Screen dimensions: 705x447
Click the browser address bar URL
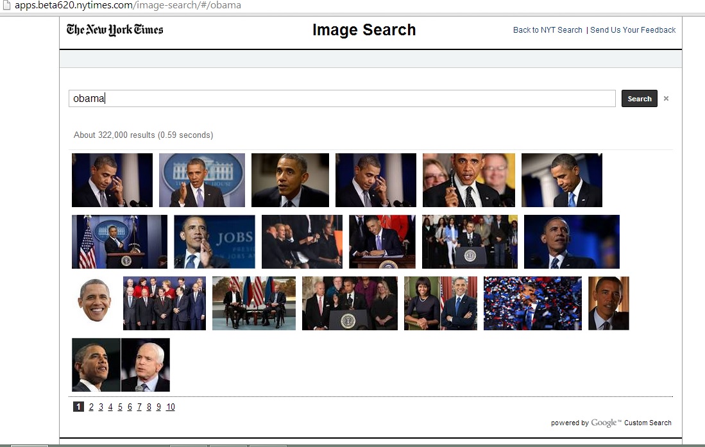128,5
